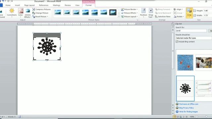Open the Corrections menu
212x119 pixels.
[x=12, y=13]
